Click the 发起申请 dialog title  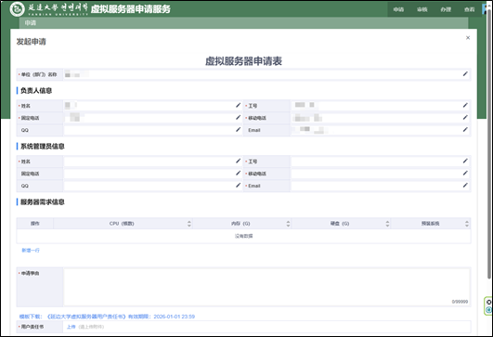pyautogui.click(x=32, y=42)
